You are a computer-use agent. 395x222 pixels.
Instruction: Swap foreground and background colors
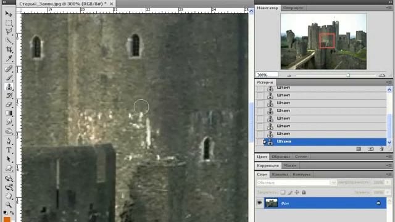click(12, 213)
